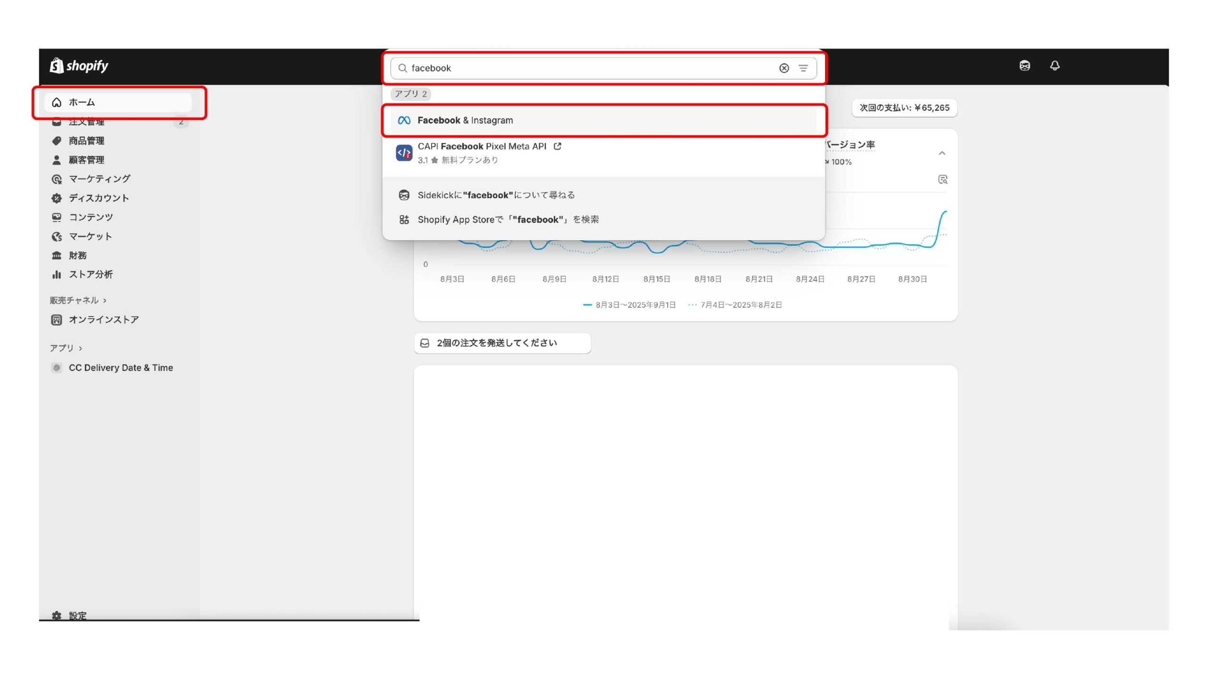Click the online store icon
Image resolution: width=1208 pixels, height=679 pixels.
57,320
